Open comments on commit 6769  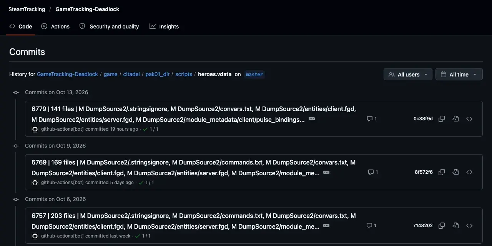(373, 172)
